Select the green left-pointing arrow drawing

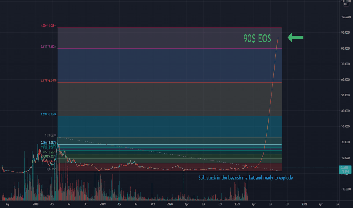[295, 37]
